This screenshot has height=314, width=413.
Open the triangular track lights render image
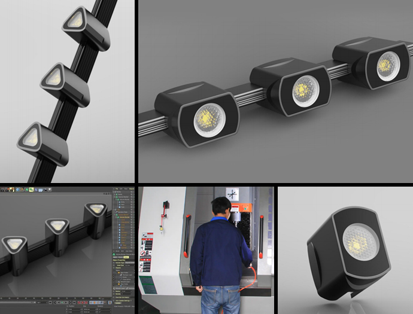pos(67,92)
